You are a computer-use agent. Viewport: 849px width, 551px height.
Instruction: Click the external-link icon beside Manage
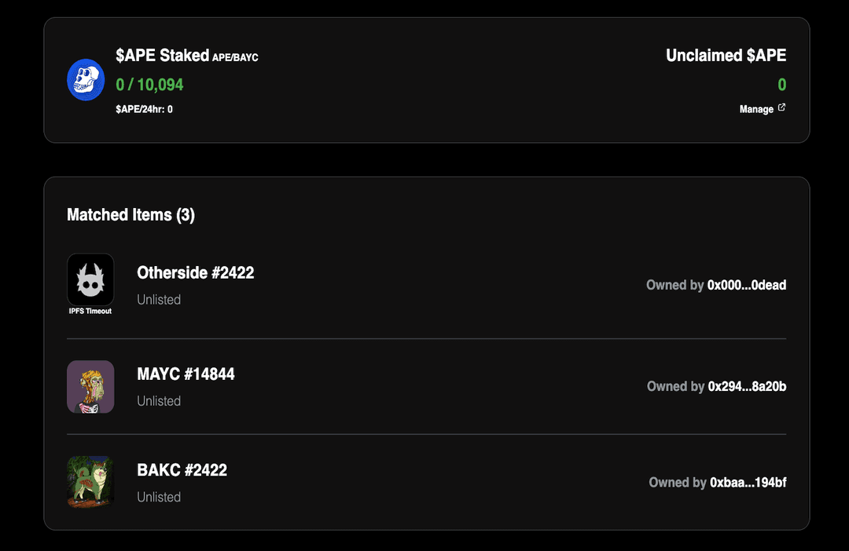781,108
